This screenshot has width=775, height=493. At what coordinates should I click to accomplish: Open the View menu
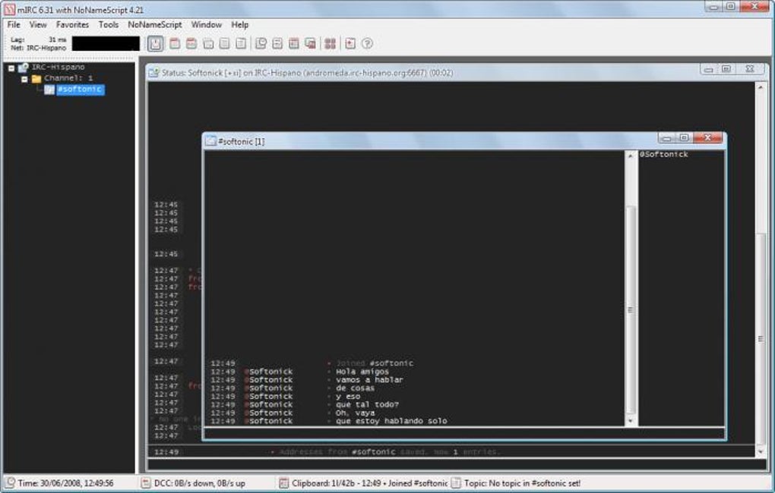(37, 25)
